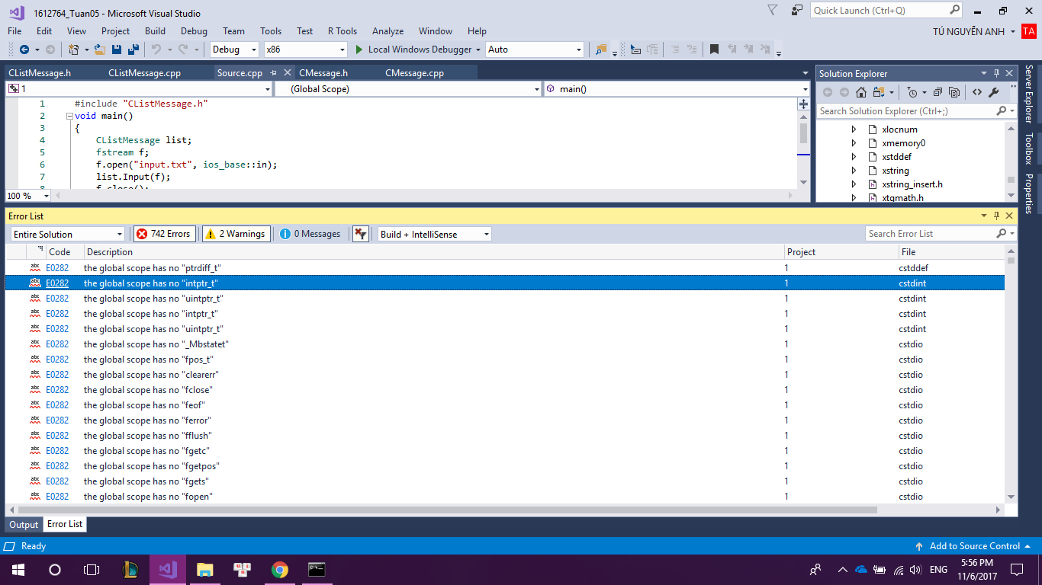Viewport: 1042px width, 585px height.
Task: Open the R Tools menu
Action: pos(343,31)
